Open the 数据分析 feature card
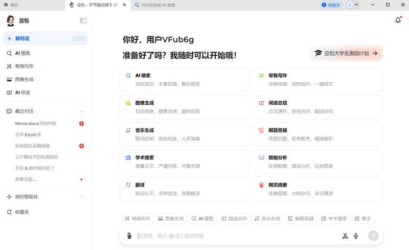The height and width of the screenshot is (250, 409). pos(317,162)
